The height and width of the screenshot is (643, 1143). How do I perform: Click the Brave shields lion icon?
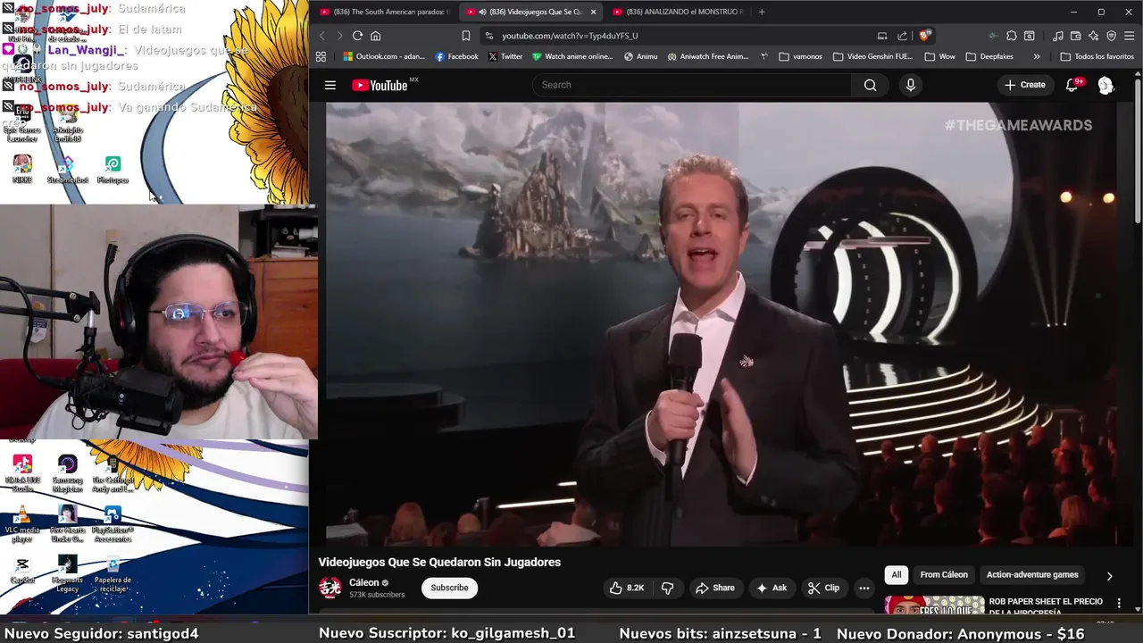tap(924, 36)
